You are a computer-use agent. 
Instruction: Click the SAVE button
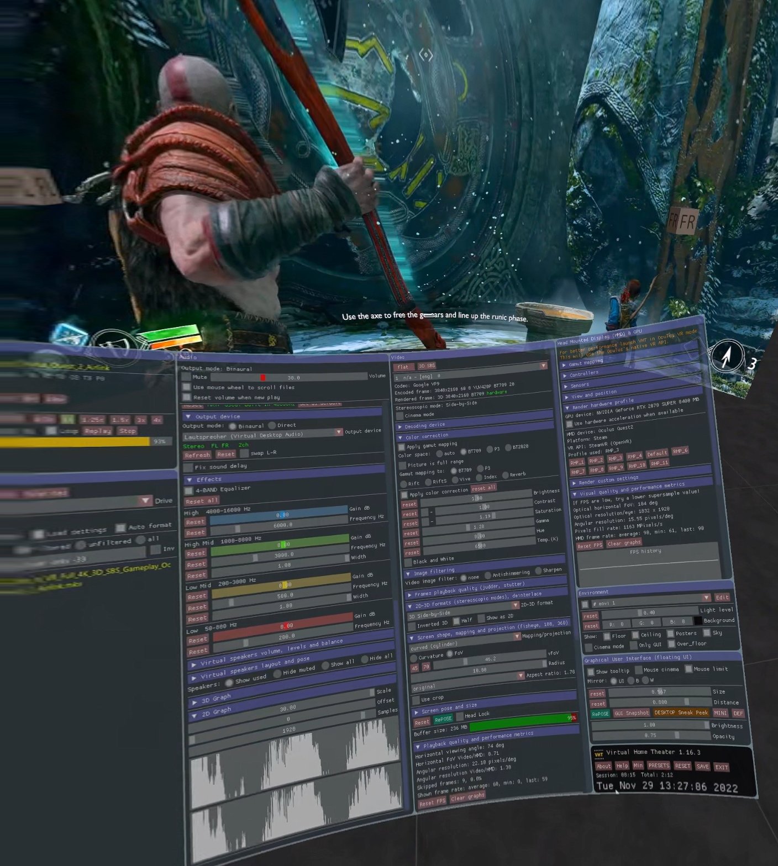(702, 766)
